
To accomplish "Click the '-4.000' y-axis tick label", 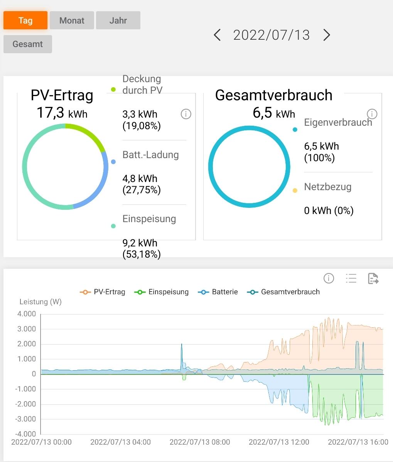I will [25, 434].
